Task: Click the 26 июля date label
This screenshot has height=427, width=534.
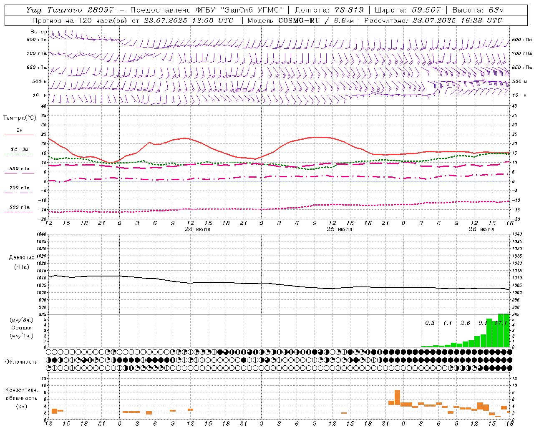Action: 481,229
